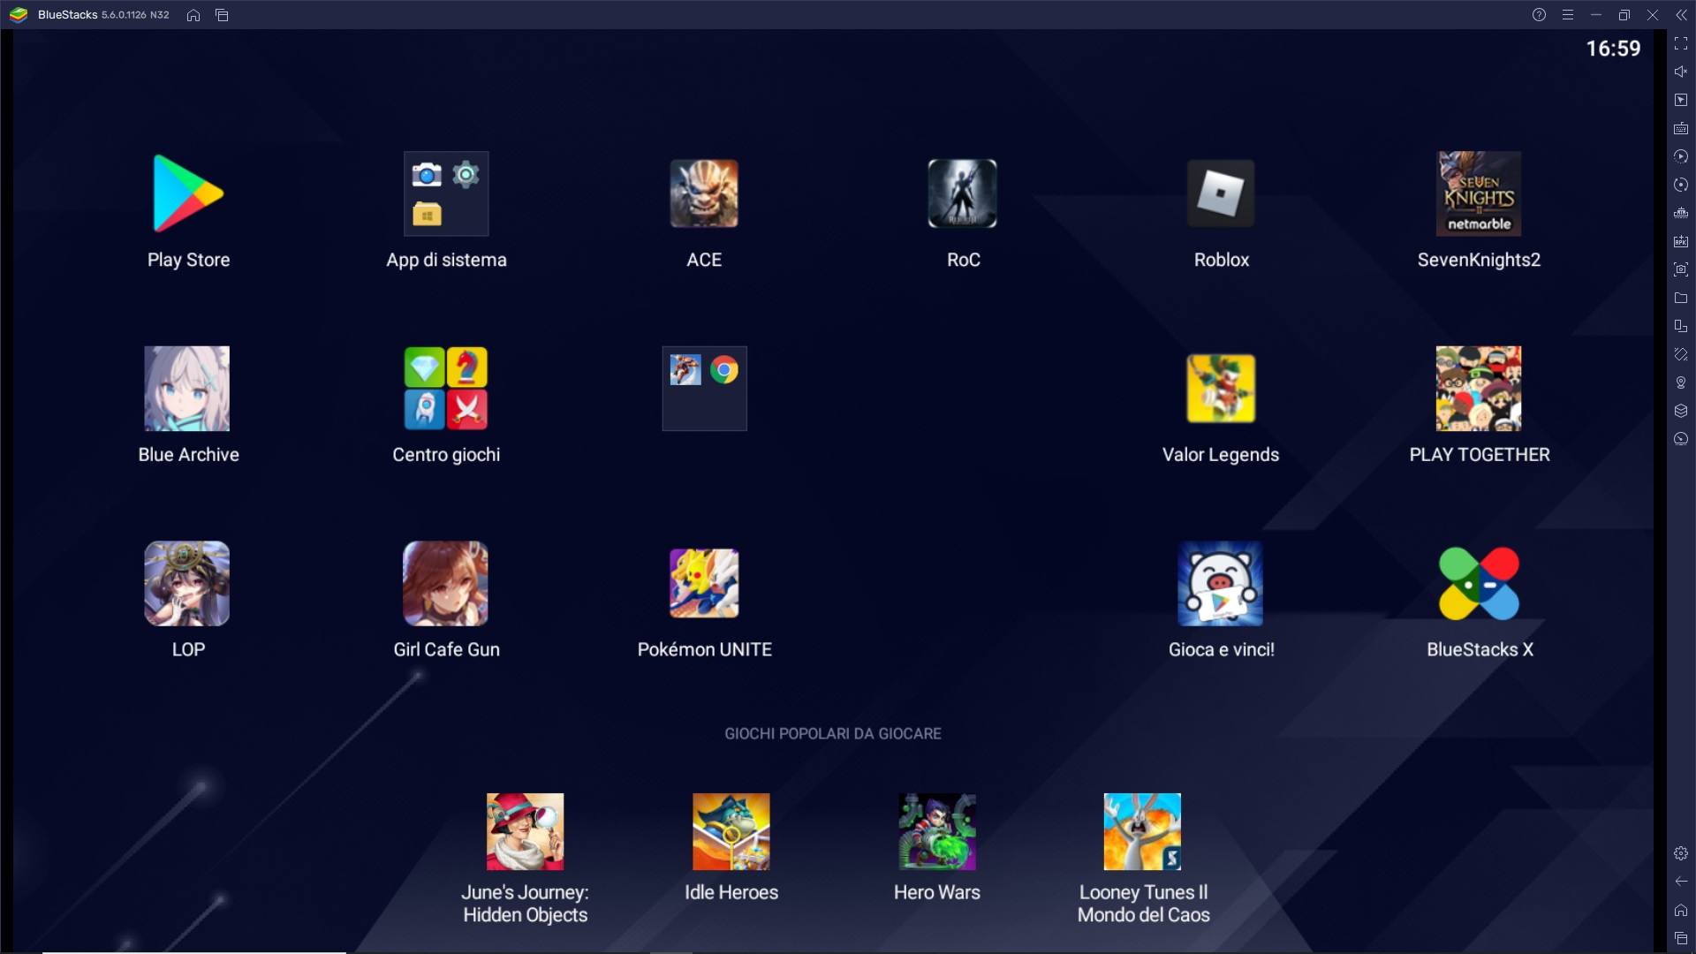The image size is (1696, 954).
Task: Click the Install APK icon
Action: 1681,241
